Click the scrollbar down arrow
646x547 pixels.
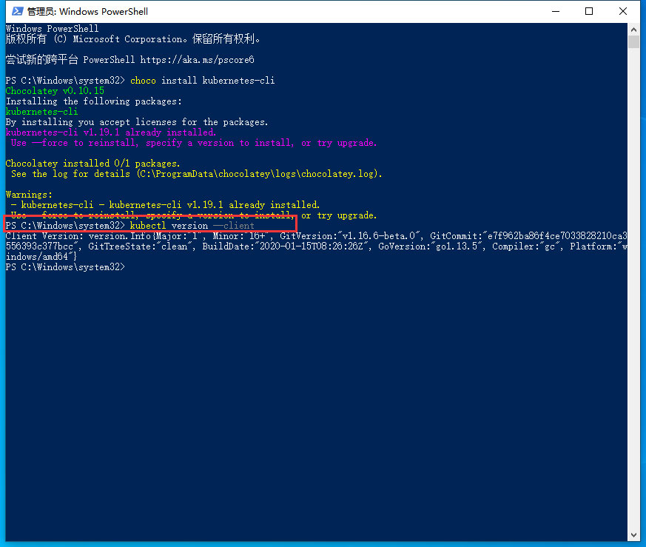tap(633, 534)
